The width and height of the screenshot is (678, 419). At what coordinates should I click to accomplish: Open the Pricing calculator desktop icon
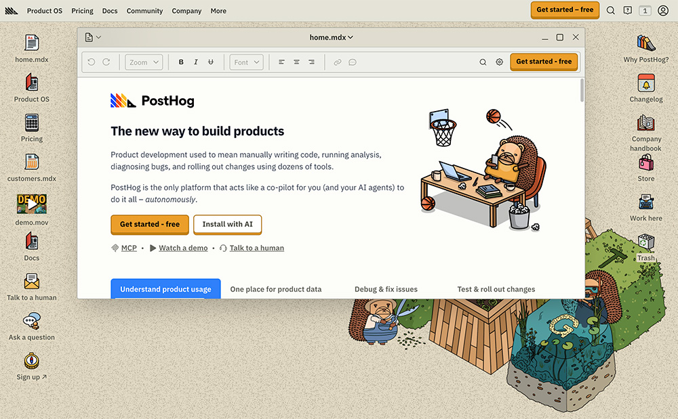(32, 123)
